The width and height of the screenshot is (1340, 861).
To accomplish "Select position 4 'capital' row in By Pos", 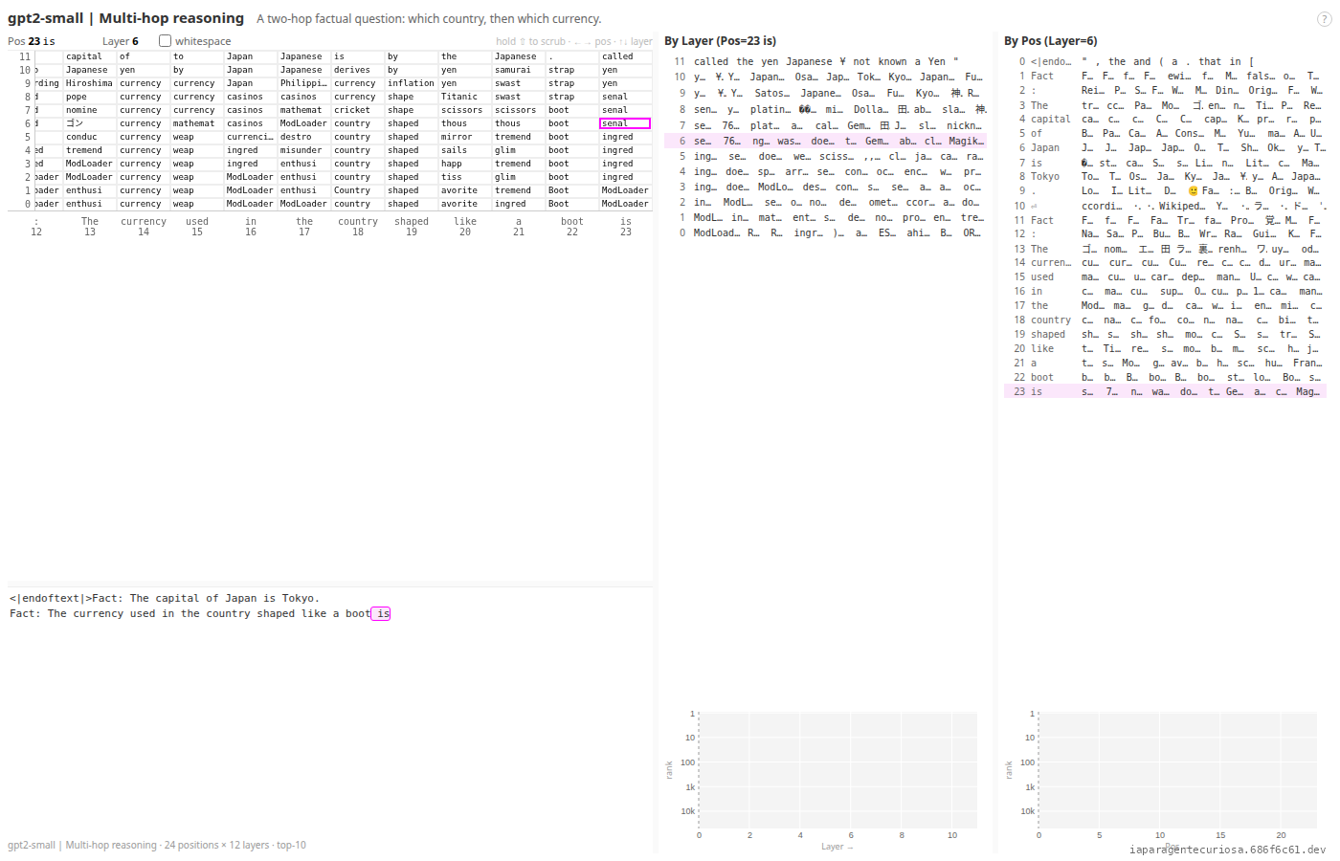I will coord(1165,120).
